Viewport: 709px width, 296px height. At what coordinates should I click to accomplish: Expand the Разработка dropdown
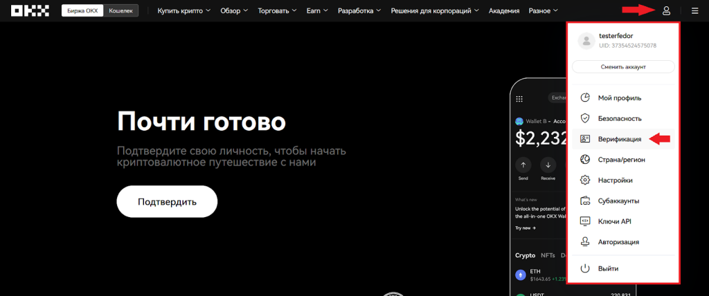tap(359, 10)
